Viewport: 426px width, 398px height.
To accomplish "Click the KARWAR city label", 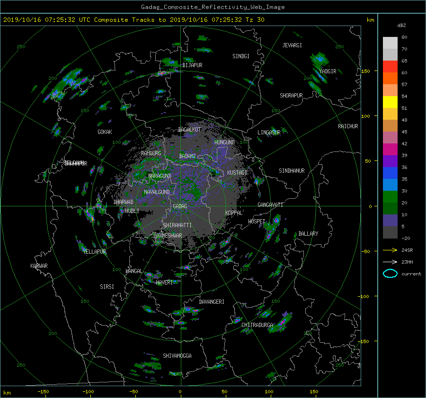I will [39, 266].
